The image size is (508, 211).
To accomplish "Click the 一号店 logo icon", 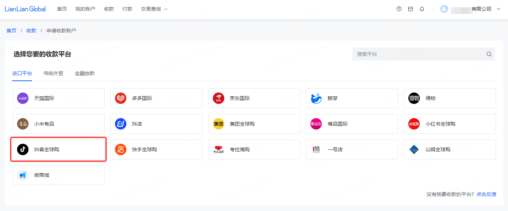I will (x=316, y=149).
